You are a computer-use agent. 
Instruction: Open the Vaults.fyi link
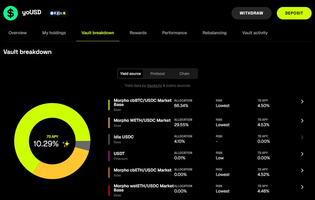tap(154, 86)
